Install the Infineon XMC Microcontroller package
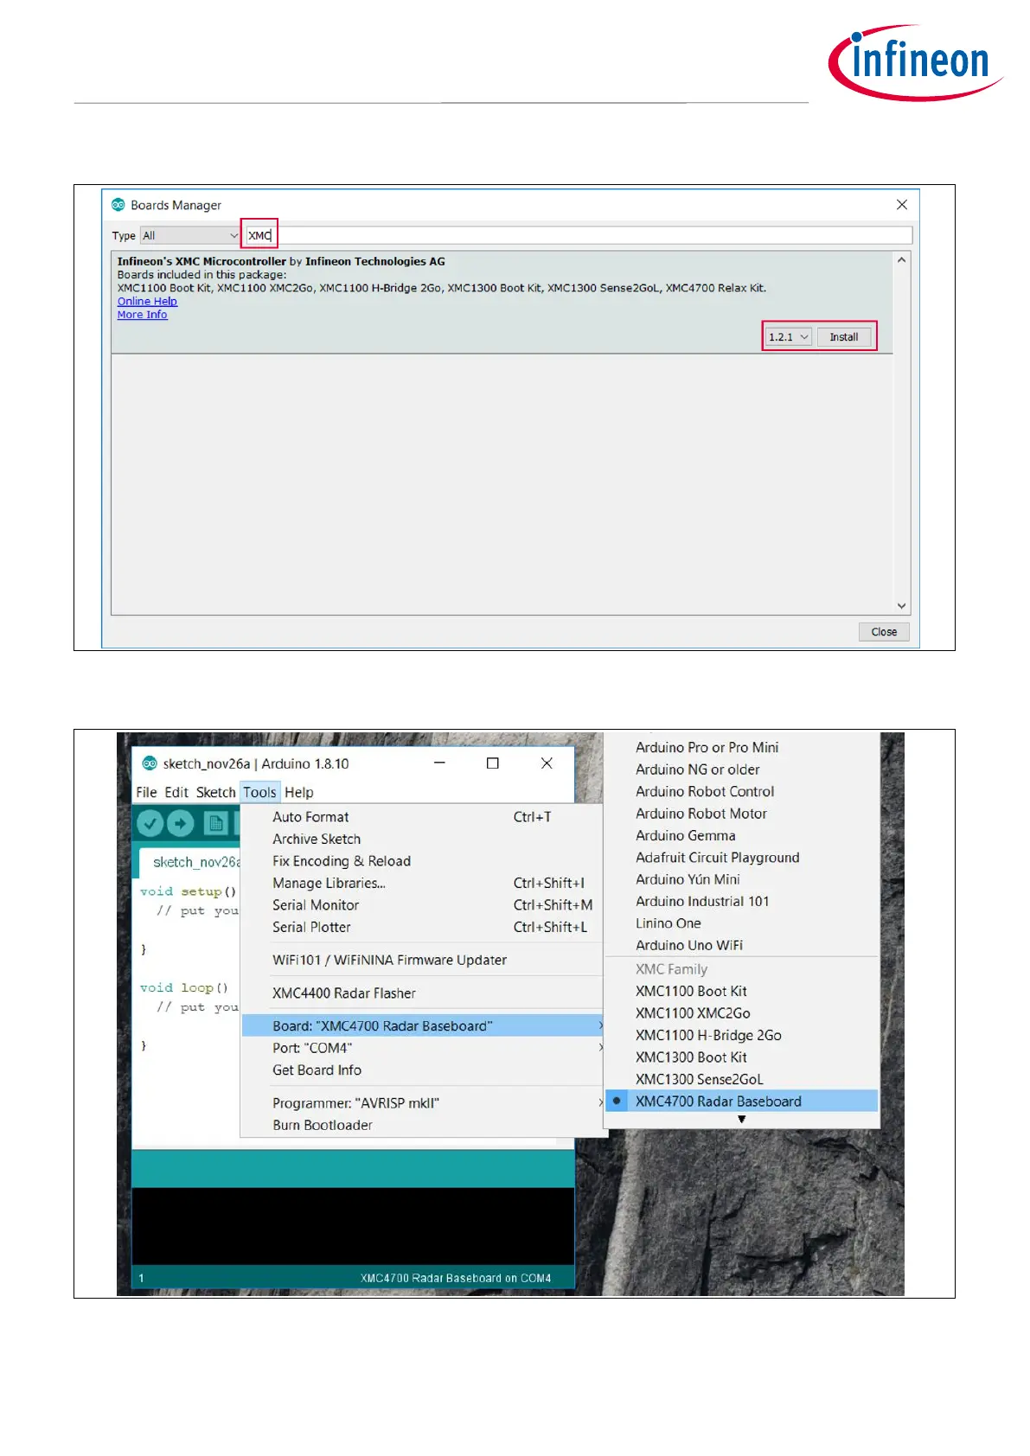The width and height of the screenshot is (1030, 1456). pos(844,337)
